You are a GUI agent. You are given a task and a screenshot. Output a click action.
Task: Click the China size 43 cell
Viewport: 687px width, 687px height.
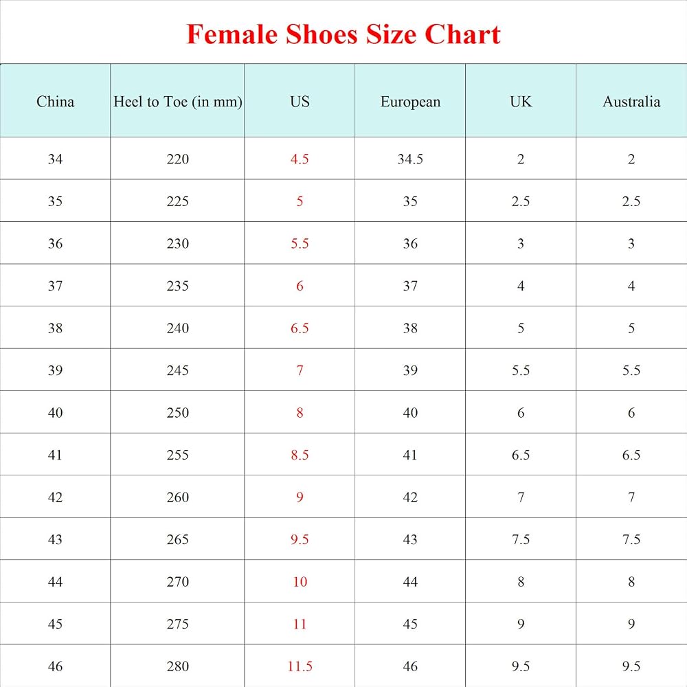coord(55,539)
